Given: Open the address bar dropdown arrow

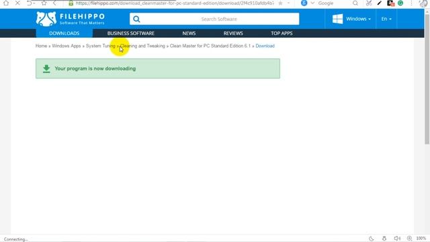Looking at the screenshot, I should pyautogui.click(x=288, y=3).
